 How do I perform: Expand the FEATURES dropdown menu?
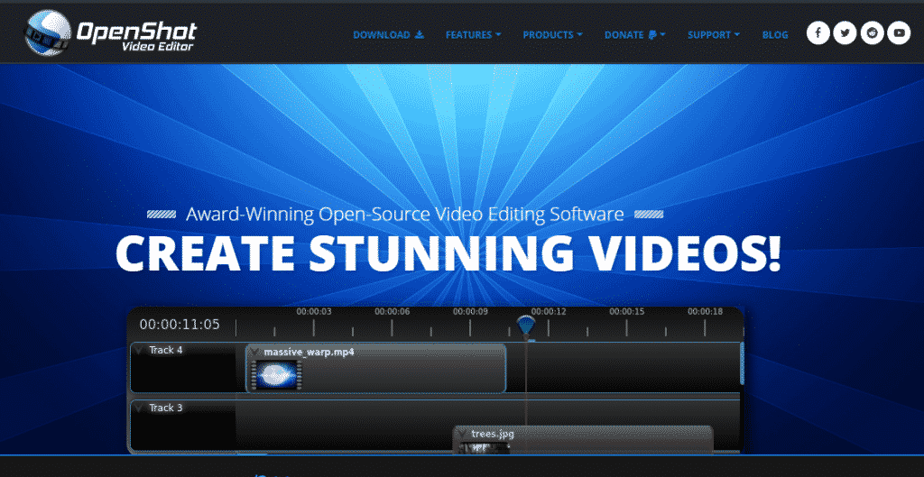(x=473, y=35)
